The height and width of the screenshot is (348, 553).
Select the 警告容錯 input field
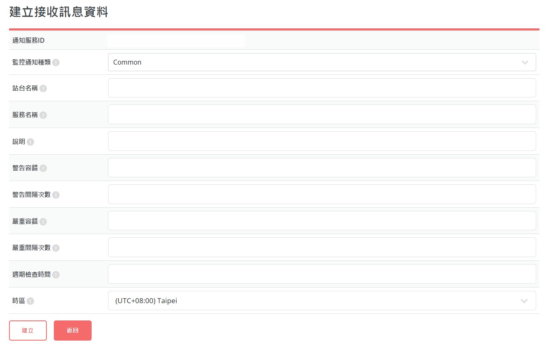point(322,168)
